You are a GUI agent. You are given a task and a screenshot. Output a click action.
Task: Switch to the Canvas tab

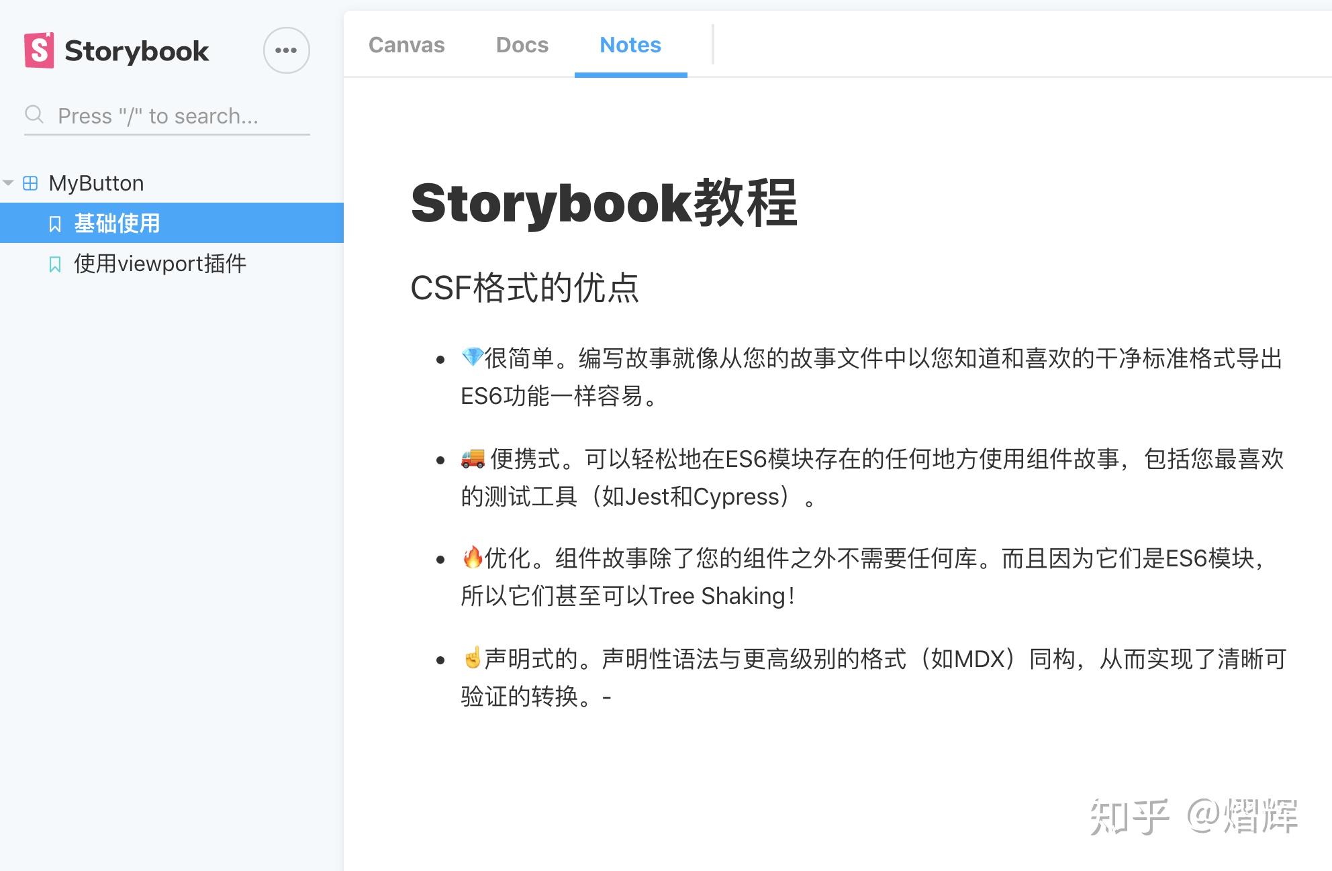[406, 45]
